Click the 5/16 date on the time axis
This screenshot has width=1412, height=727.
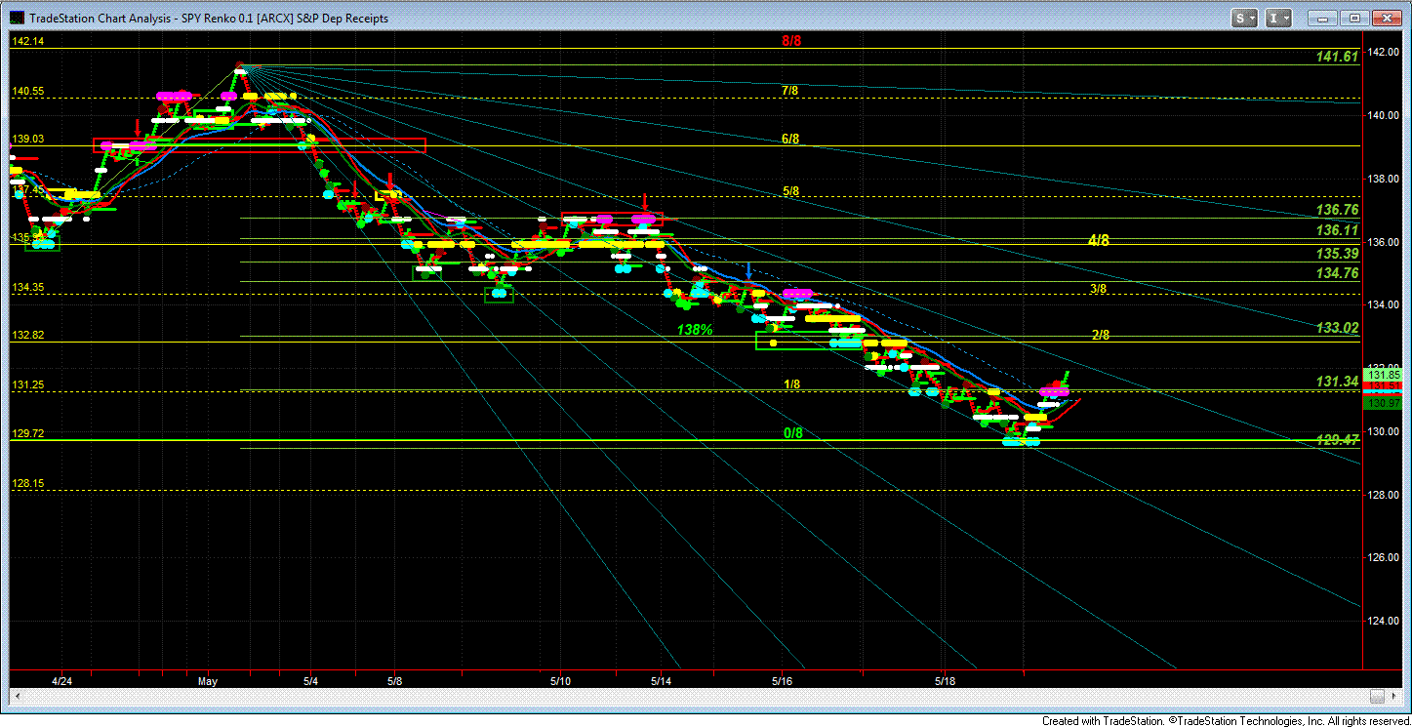(783, 679)
